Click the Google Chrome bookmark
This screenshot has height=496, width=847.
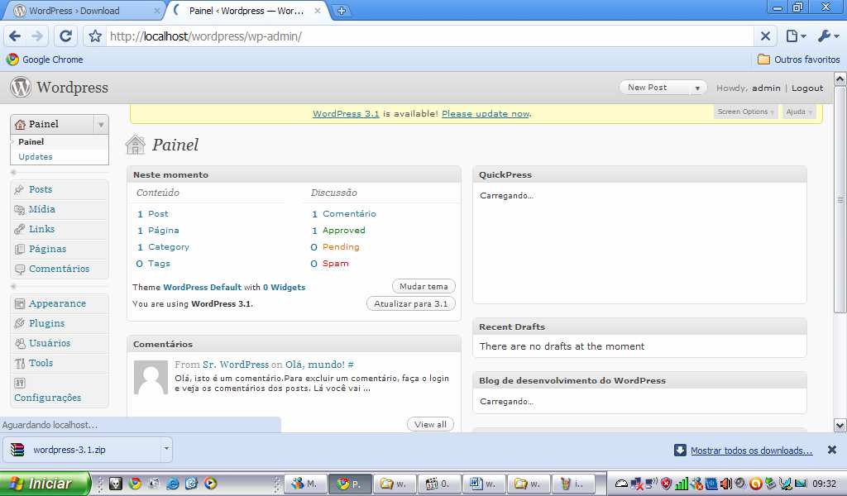45,60
